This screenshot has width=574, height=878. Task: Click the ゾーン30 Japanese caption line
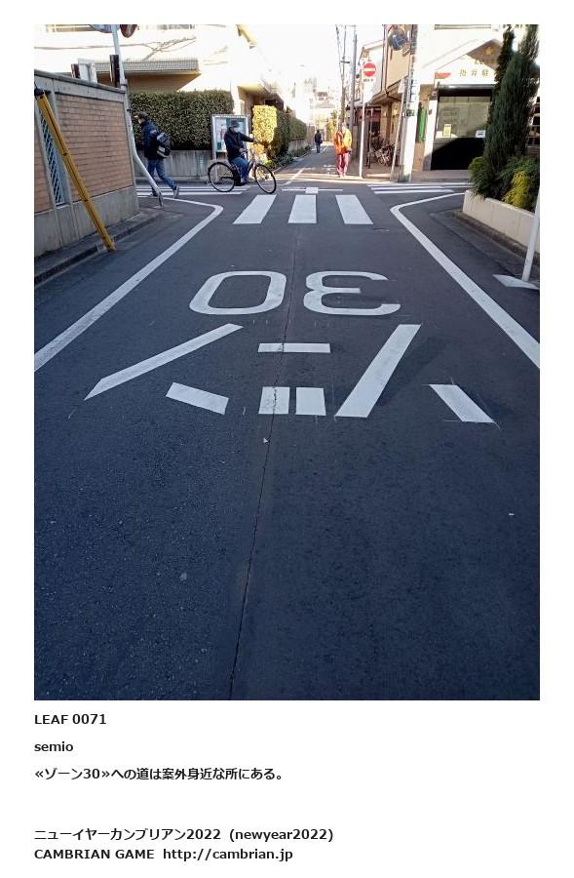[x=160, y=774]
